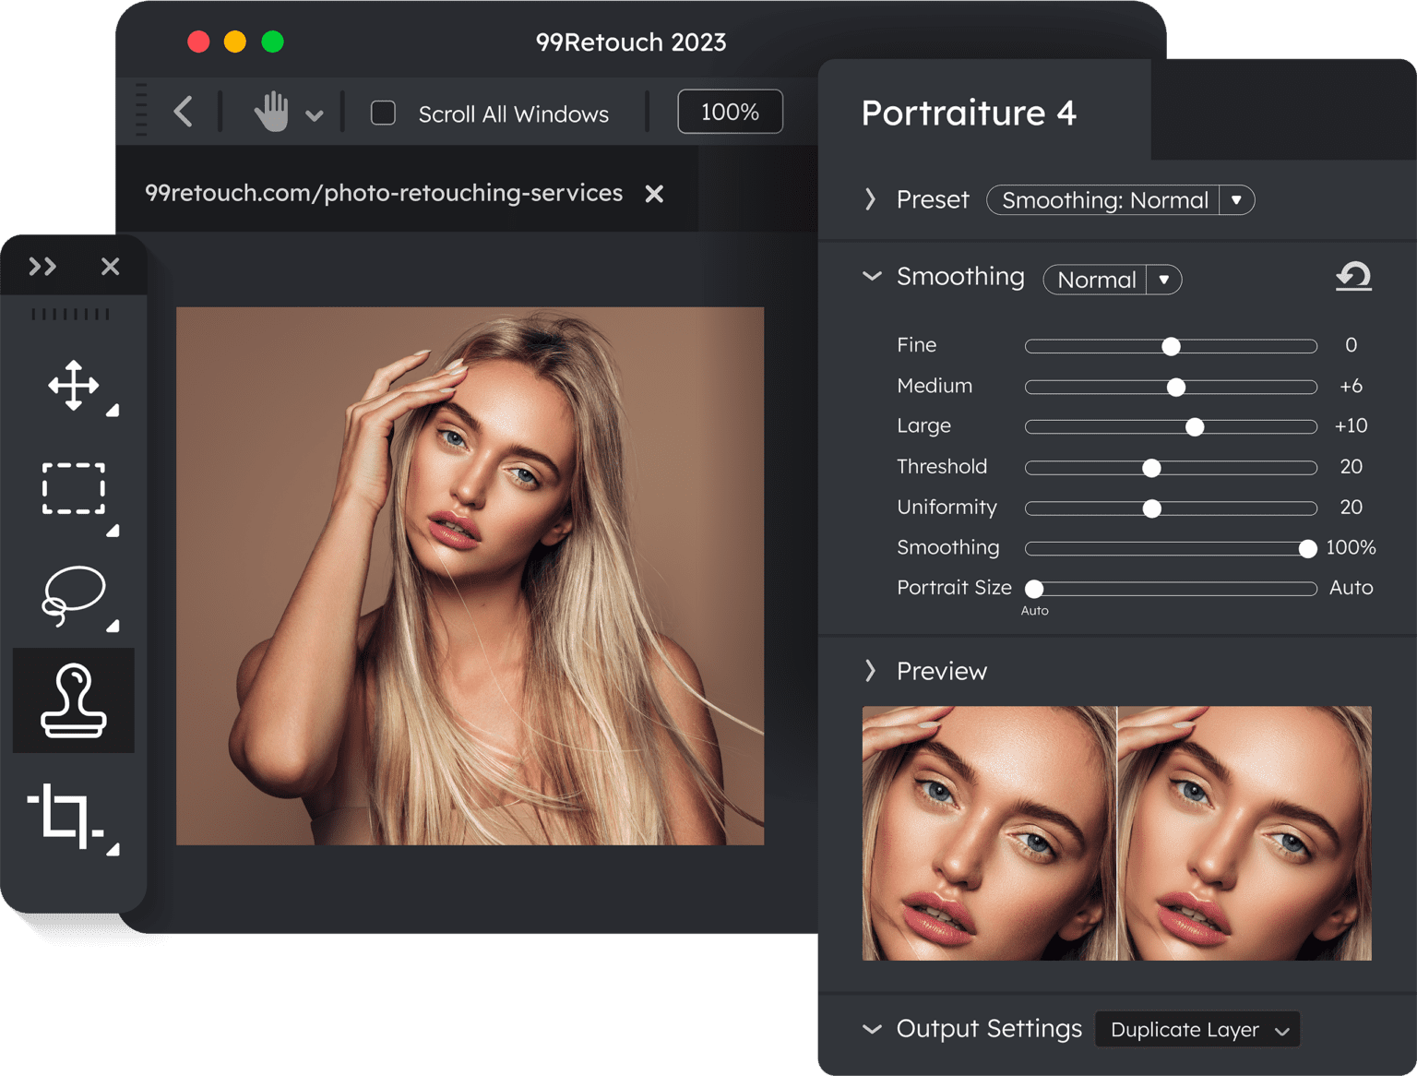
Task: Open the Duplicate Layer dropdown
Action: click(1197, 1030)
